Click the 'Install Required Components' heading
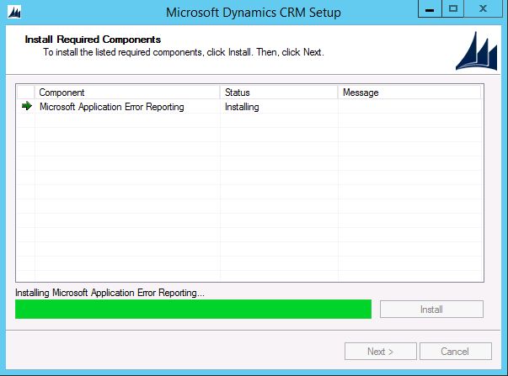The height and width of the screenshot is (376, 508). click(x=93, y=40)
